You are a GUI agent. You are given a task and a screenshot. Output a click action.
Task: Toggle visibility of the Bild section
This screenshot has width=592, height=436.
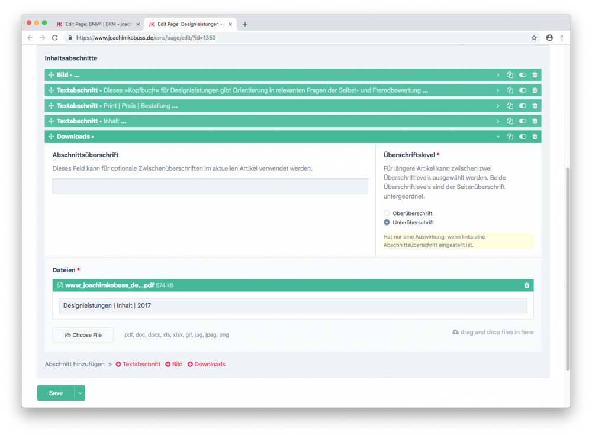click(x=522, y=75)
